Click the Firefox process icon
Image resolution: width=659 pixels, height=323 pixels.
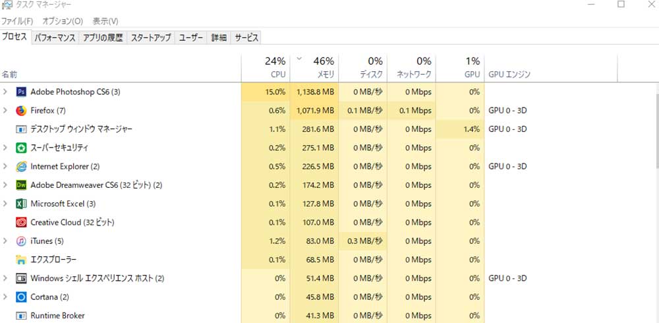tap(21, 111)
